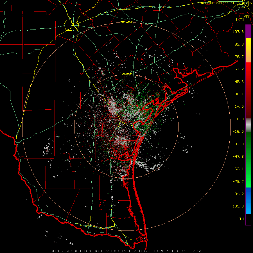The image size is (253, 253).
Task: Click the Super-Resolution Base Velocity caption
Action: pos(126,251)
